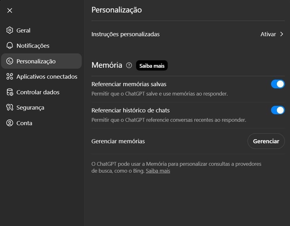Click the Controlar dados database icon

coord(10,92)
